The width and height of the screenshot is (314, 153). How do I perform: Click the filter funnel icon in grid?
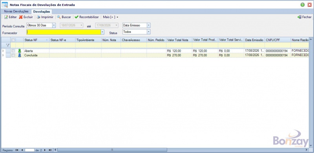point(7,45)
